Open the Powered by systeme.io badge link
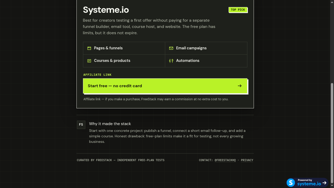Viewport: 334px width, 188px height. [x=307, y=183]
